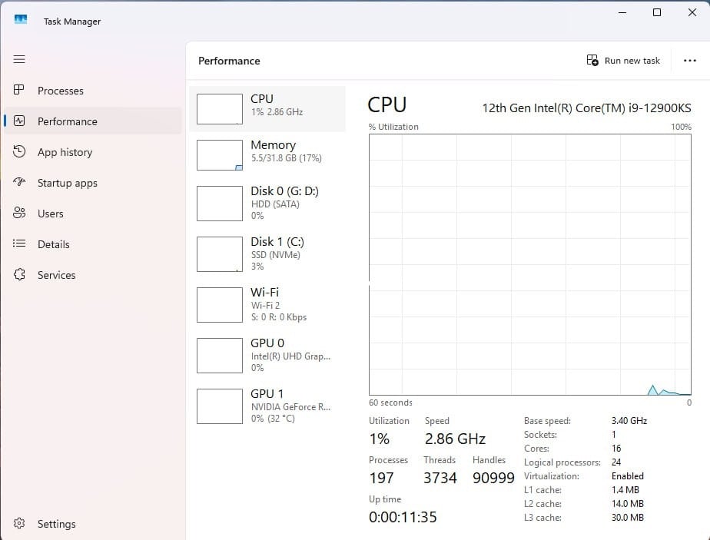This screenshot has height=540, width=710.
Task: Open Settings via the gear icon
Action: pyautogui.click(x=20, y=524)
